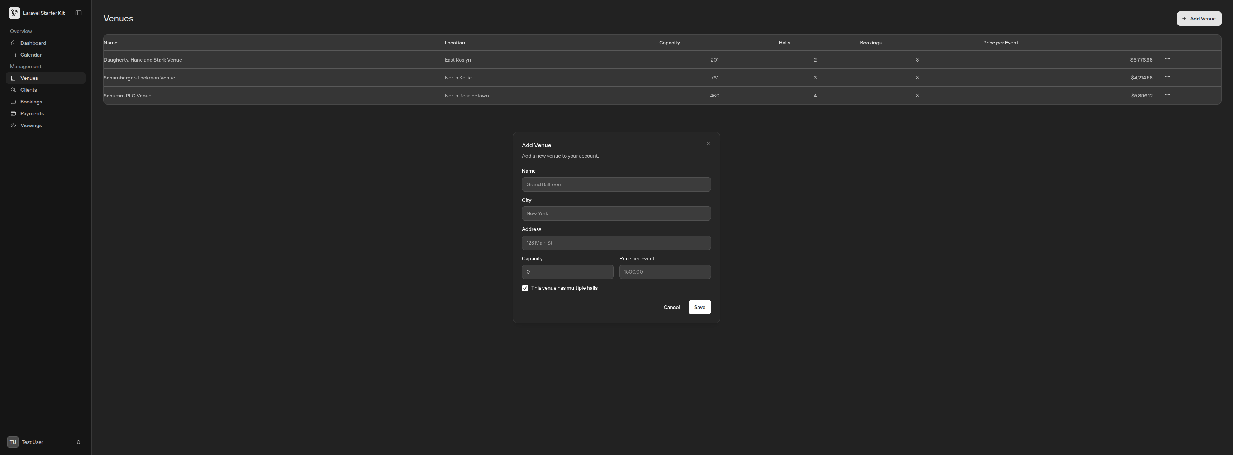Cancel the Add Venue dialog
1233x455 pixels.
pos(671,307)
